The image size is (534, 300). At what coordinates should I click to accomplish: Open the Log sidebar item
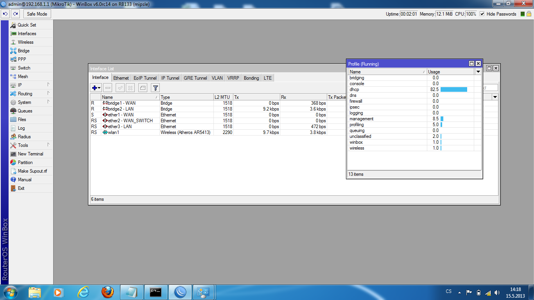[x=31, y=128]
